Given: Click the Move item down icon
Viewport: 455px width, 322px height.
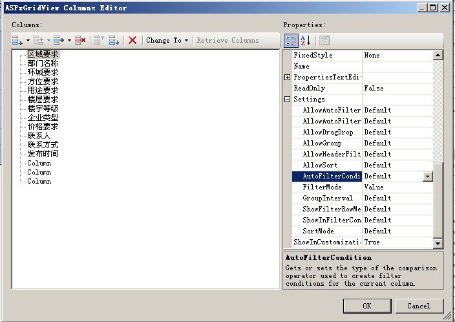Looking at the screenshot, I should click(114, 40).
